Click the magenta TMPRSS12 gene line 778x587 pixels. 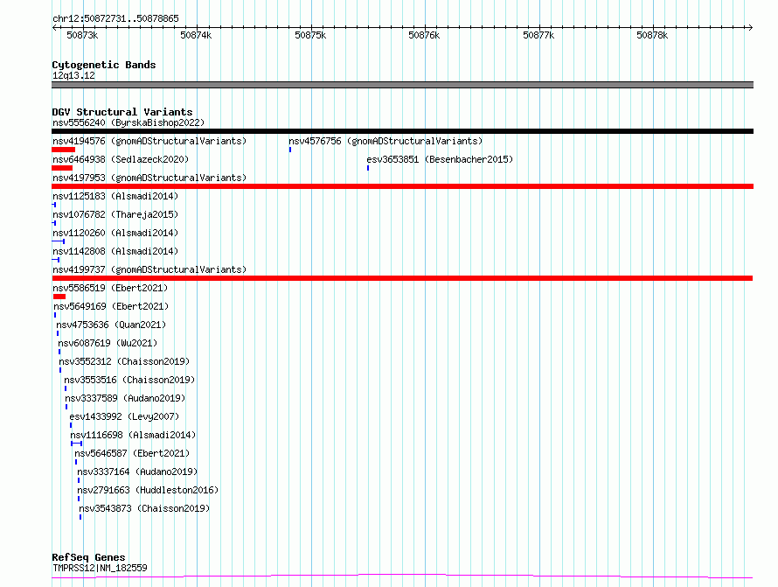coord(402,577)
